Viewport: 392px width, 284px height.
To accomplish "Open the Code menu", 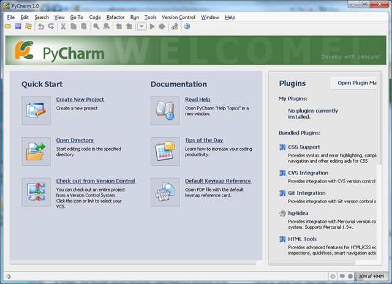I will point(95,17).
